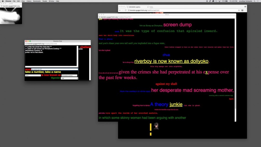Viewport: 261px width, 147px height.
Task: Click the "riverboy is now known as dollyoko" link
Action: pos(171,61)
